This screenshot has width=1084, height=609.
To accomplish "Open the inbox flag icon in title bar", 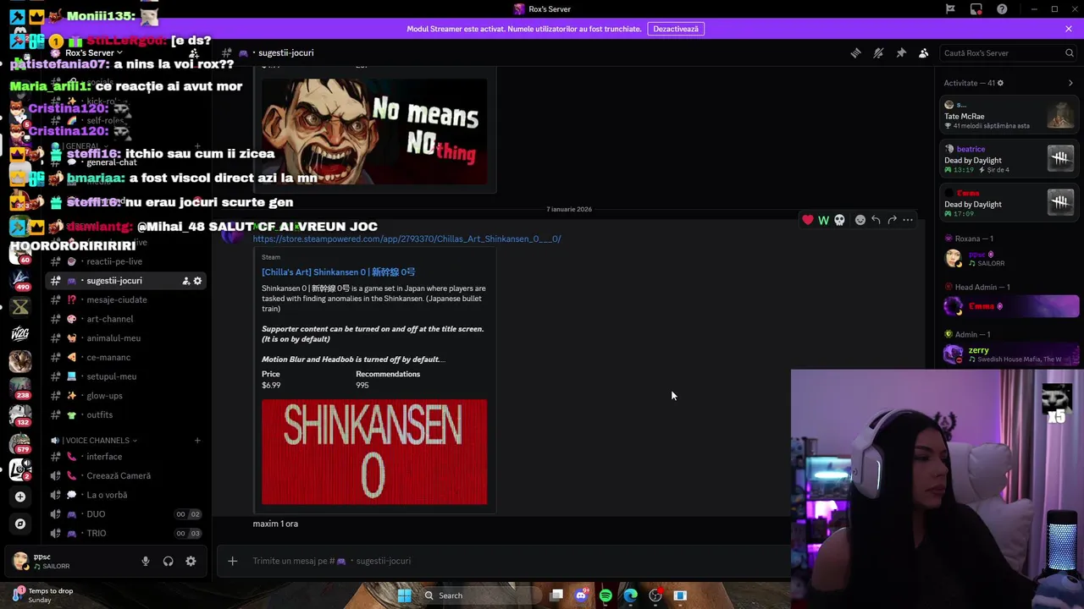I will coord(950,9).
